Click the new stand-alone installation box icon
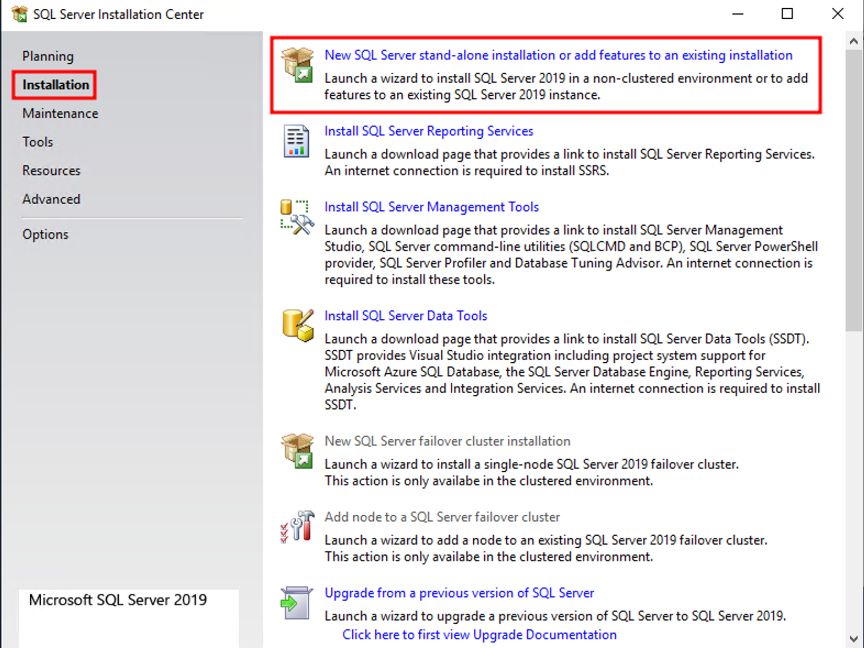864x648 pixels. 297,65
